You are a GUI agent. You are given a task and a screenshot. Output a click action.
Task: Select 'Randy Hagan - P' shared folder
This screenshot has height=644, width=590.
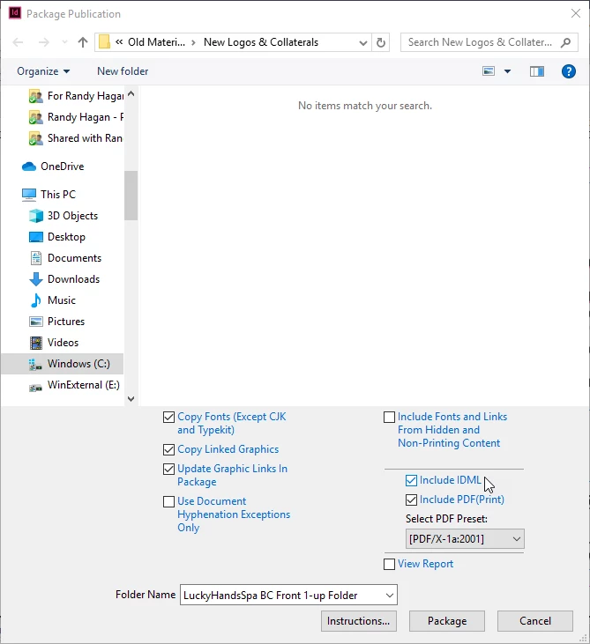pos(76,117)
